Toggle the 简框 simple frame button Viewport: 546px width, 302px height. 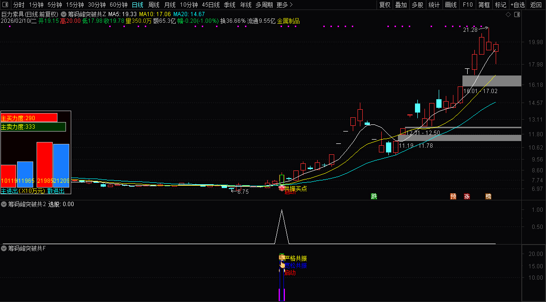484,5
